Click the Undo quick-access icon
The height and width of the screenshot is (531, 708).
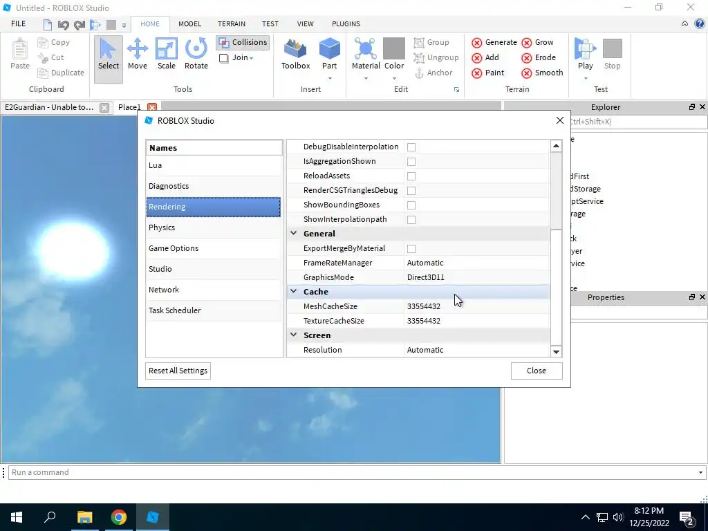pyautogui.click(x=63, y=24)
